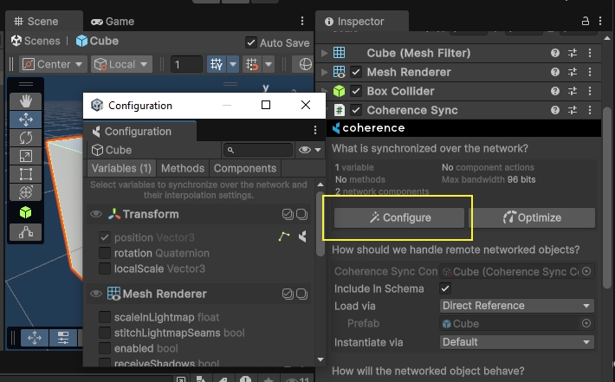Image resolution: width=615 pixels, height=382 pixels.
Task: Select the Rect tool
Action: (26, 174)
